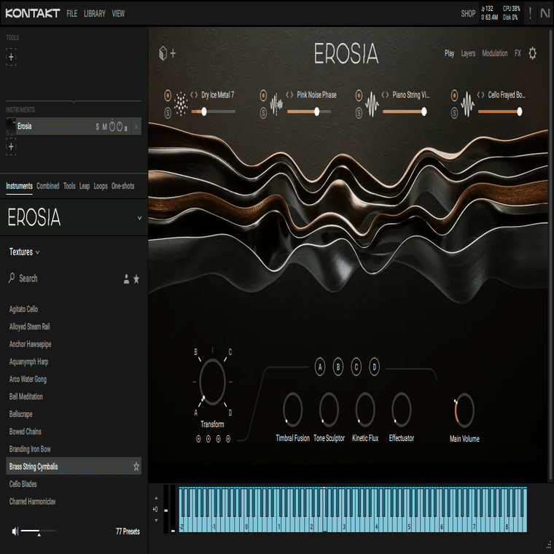
Task: Shift keyboard octave down arrow
Action: 156,520
